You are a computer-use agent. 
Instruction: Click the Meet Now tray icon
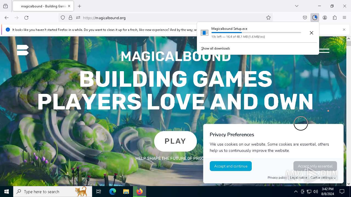(x=302, y=192)
